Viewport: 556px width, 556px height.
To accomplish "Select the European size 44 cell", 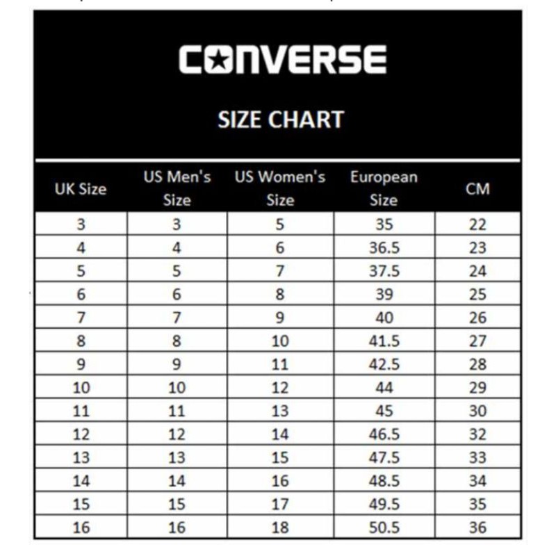I will pos(384,387).
